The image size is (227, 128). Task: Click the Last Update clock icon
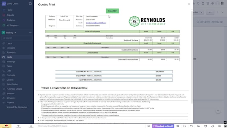pyautogui.click(x=198, y=22)
